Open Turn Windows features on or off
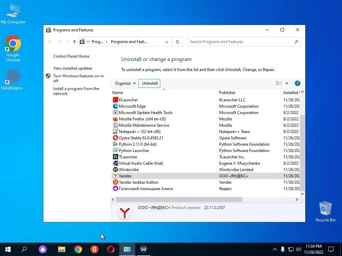The height and width of the screenshot is (256, 342). tap(78, 78)
